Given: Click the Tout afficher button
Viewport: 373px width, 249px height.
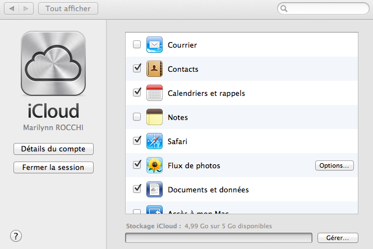Looking at the screenshot, I should [68, 8].
